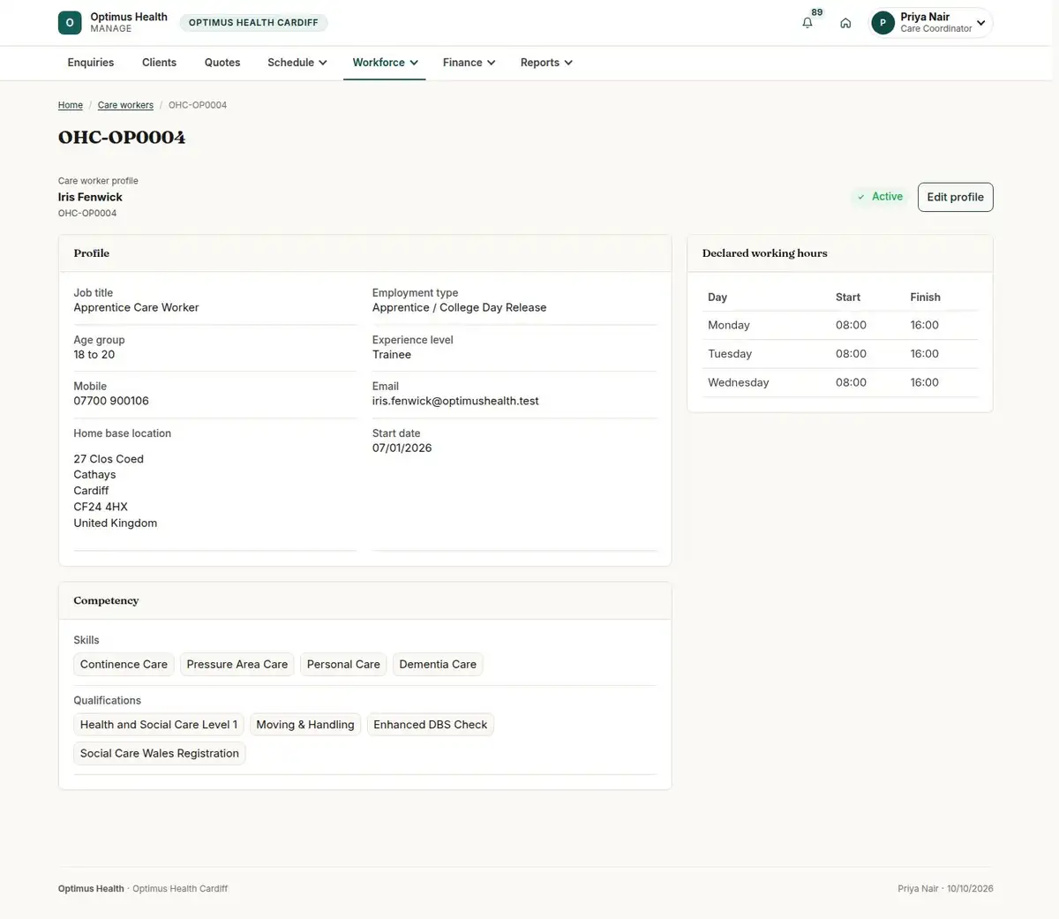Click the job title Apprentice Care Worker
The width and height of the screenshot is (1059, 919).
pos(136,307)
